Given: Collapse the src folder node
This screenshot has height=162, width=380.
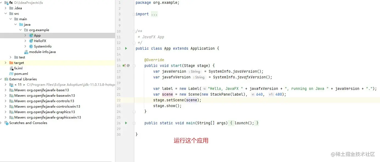Looking at the screenshot, I should [x=5, y=14].
